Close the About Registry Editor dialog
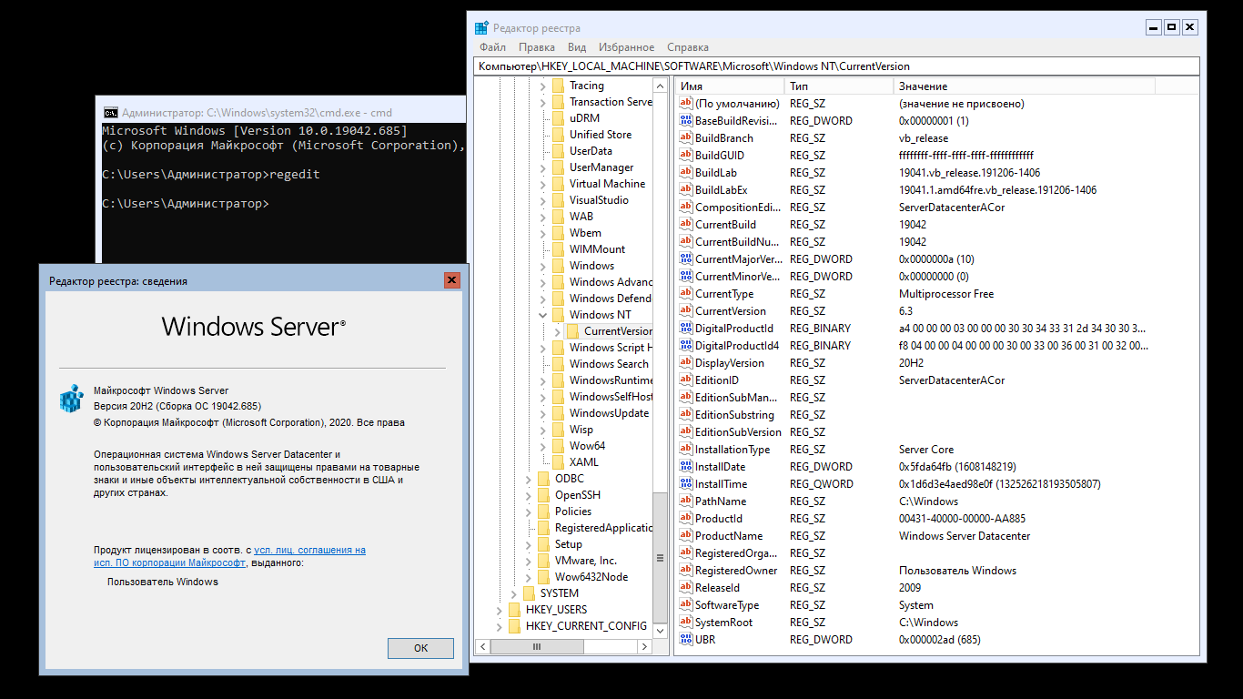The height and width of the screenshot is (699, 1243). coord(452,280)
